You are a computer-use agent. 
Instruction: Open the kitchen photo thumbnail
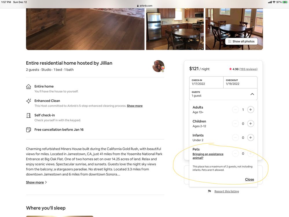[x=175, y=29]
